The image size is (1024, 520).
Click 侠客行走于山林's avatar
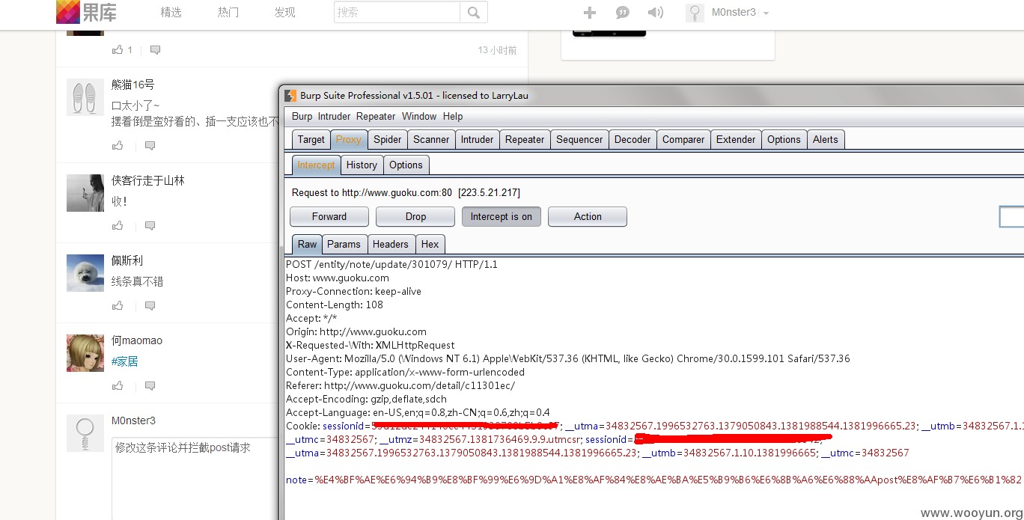(85, 193)
